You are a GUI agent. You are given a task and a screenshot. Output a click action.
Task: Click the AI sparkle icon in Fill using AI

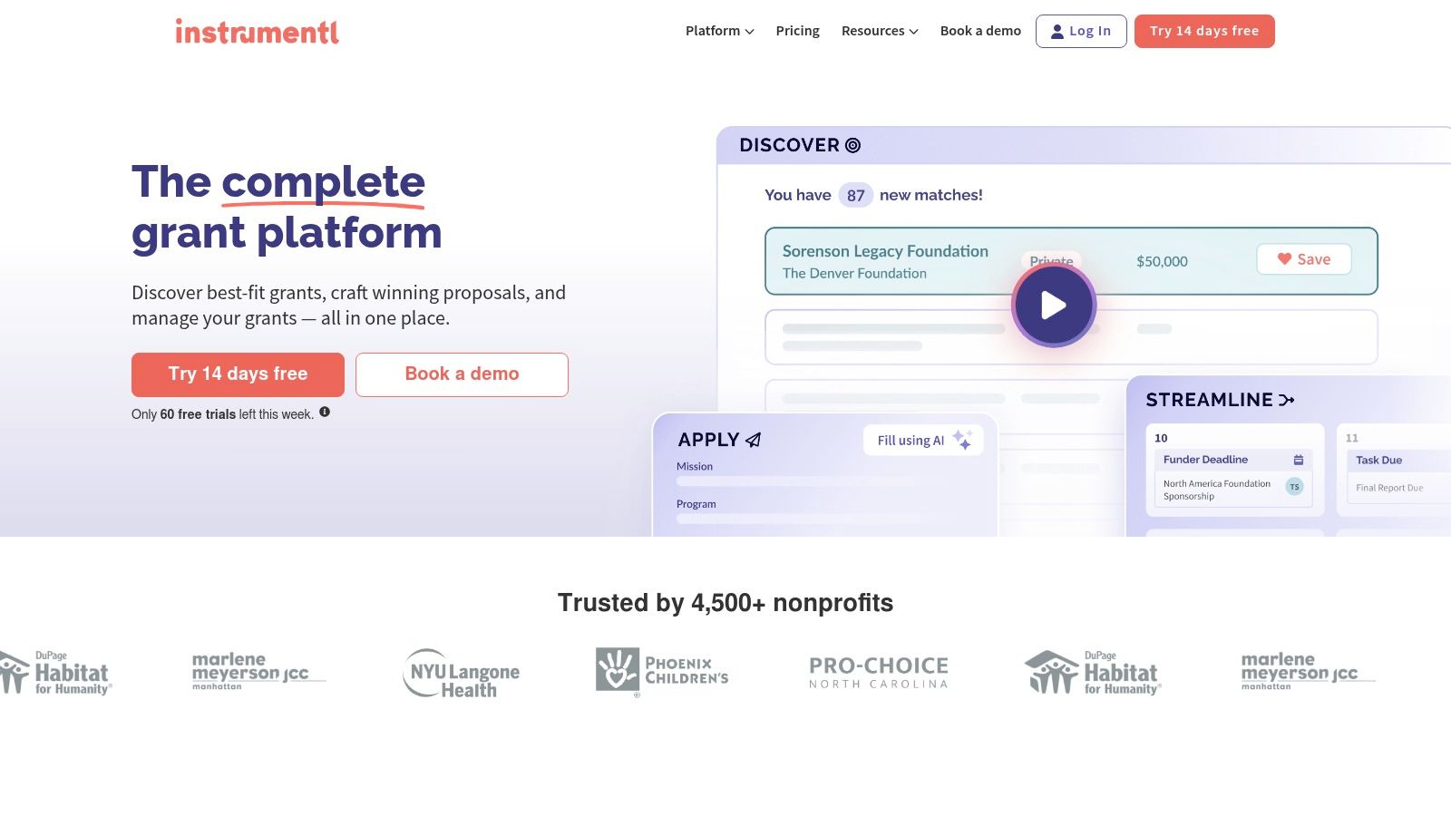pos(962,440)
